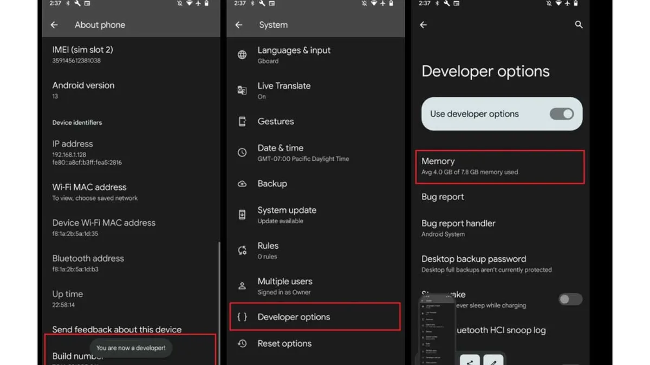650x365 pixels.
Task: Open Multiple users settings
Action: pos(316,286)
